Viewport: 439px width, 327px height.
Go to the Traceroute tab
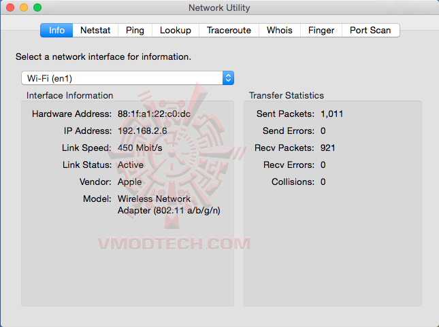(x=229, y=31)
